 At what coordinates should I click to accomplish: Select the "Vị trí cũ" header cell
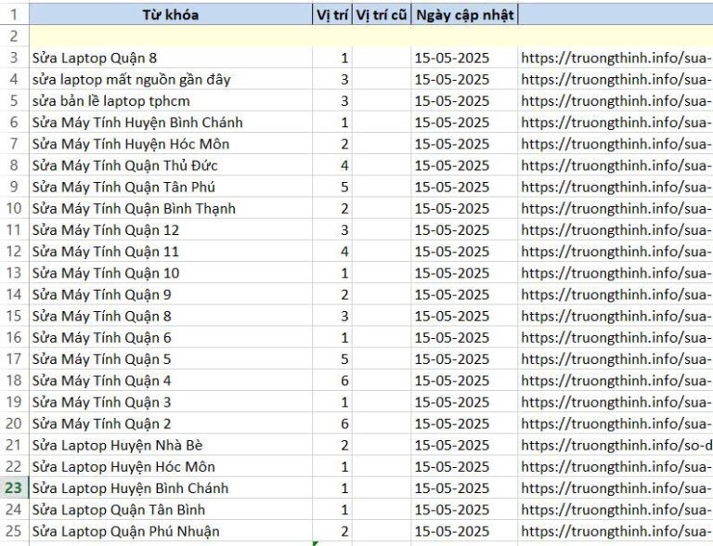(382, 15)
